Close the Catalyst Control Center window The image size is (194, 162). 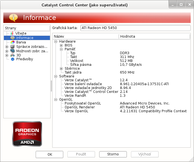click(x=190, y=5)
